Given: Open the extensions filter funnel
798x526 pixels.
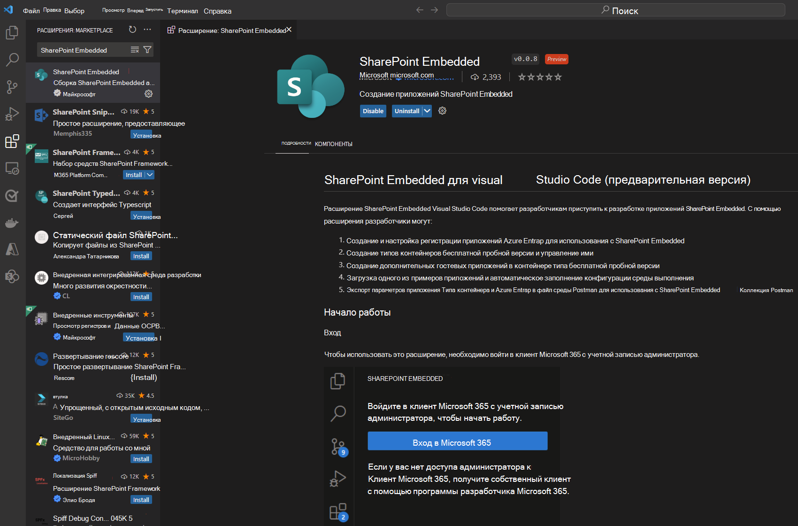Looking at the screenshot, I should (x=147, y=50).
